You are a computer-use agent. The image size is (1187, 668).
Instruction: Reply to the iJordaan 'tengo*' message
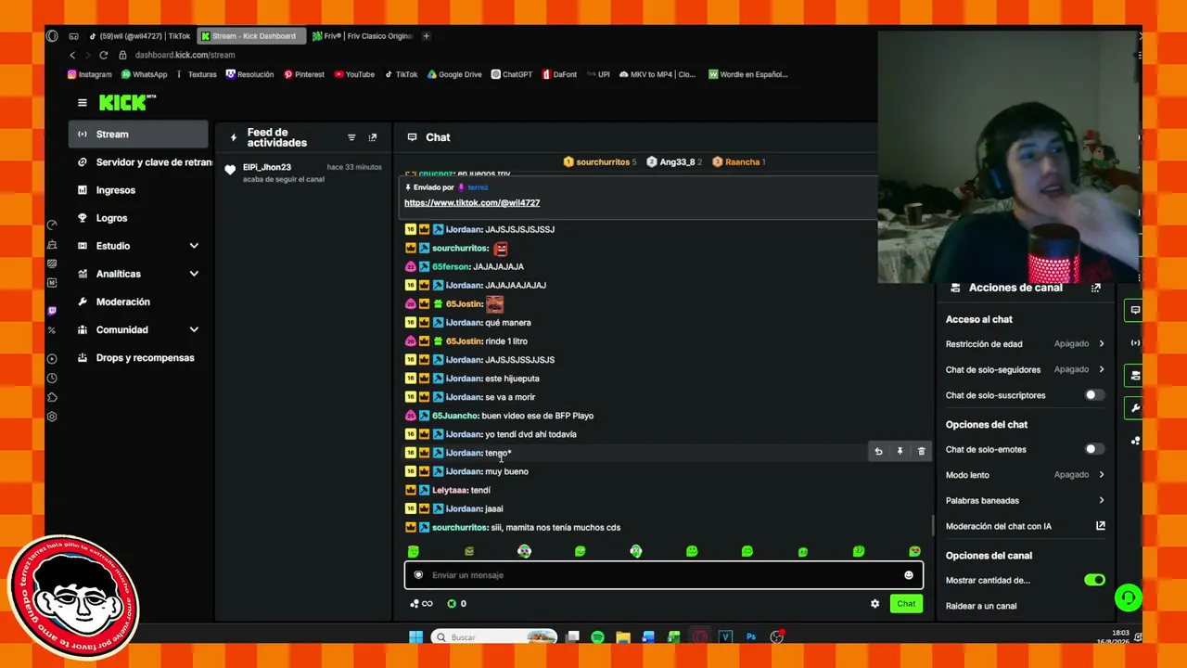pyautogui.click(x=878, y=452)
